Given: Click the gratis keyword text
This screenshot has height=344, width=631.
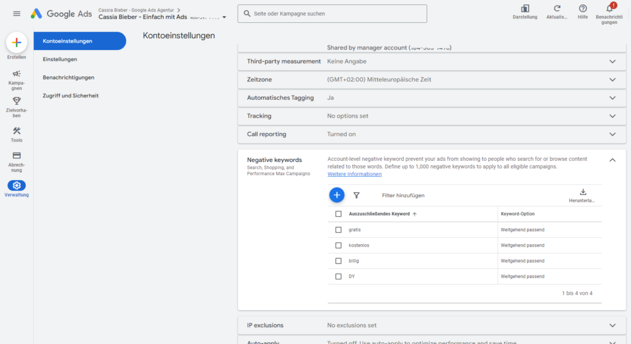Looking at the screenshot, I should [x=354, y=229].
